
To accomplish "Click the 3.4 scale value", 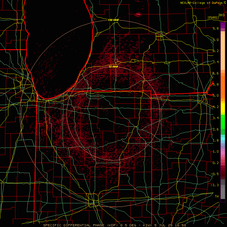I will click(x=216, y=118).
